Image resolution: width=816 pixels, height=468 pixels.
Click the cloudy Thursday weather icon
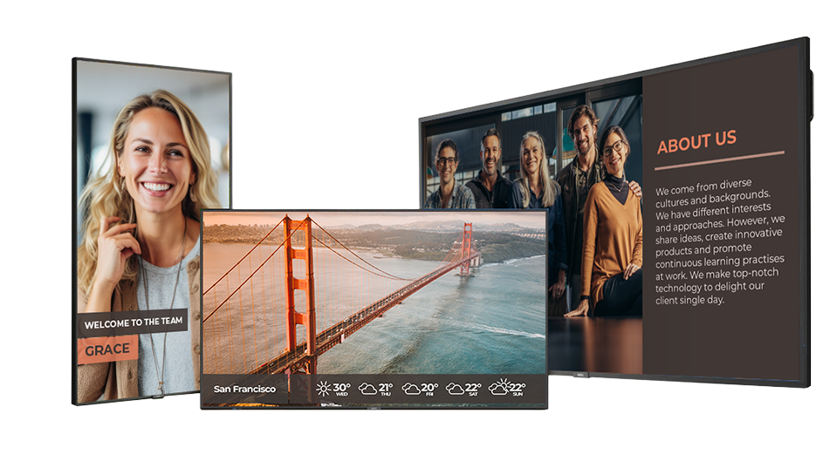pos(367,389)
